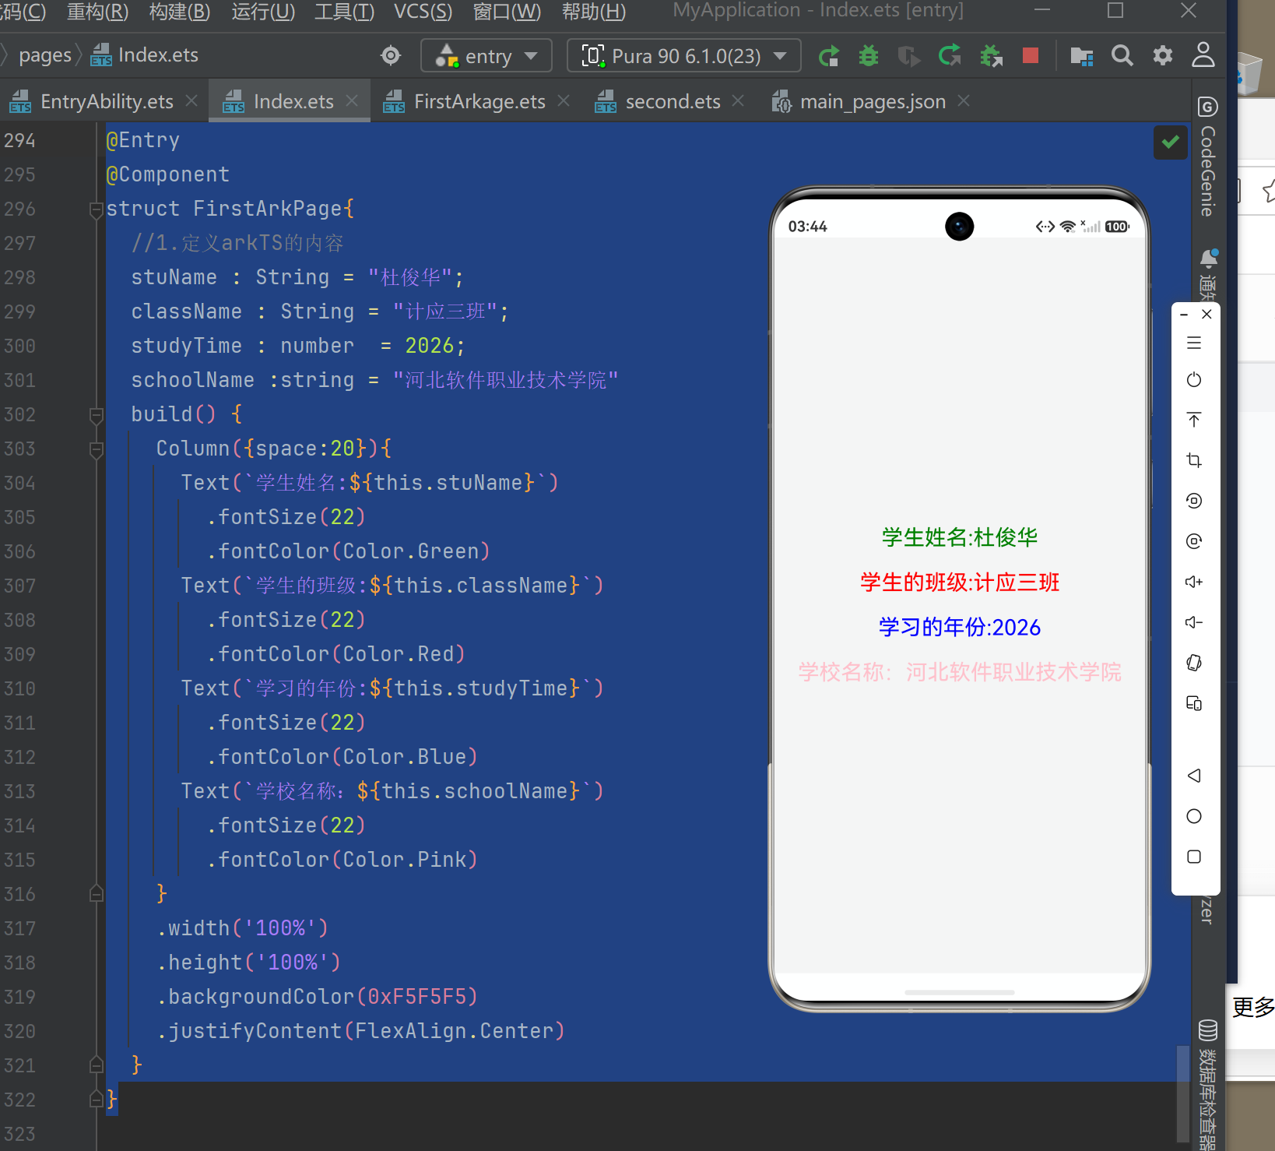1275x1151 pixels.
Task: Start debugging with the bug icon
Action: coord(869,56)
